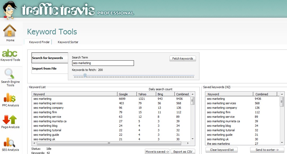This screenshot has width=287, height=154.
Task: Click the keyword list horizontal scrollbar
Action: tap(109, 143)
